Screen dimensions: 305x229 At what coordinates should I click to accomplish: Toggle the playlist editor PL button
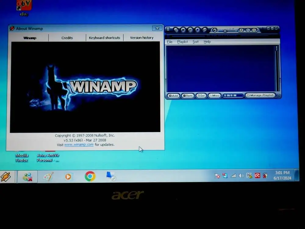coord(248,30)
